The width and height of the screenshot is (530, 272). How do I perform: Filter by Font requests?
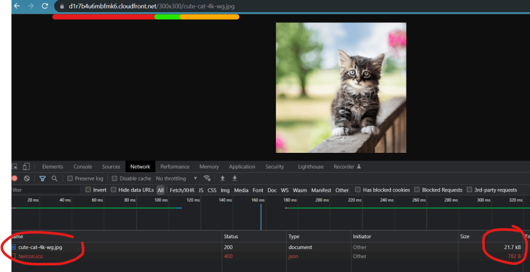click(x=258, y=190)
